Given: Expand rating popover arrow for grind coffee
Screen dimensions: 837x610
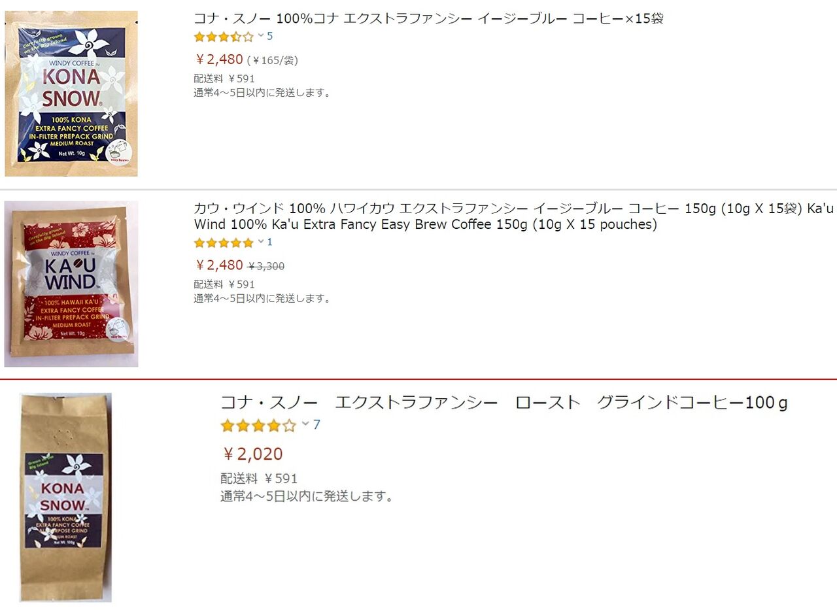Looking at the screenshot, I should [305, 424].
